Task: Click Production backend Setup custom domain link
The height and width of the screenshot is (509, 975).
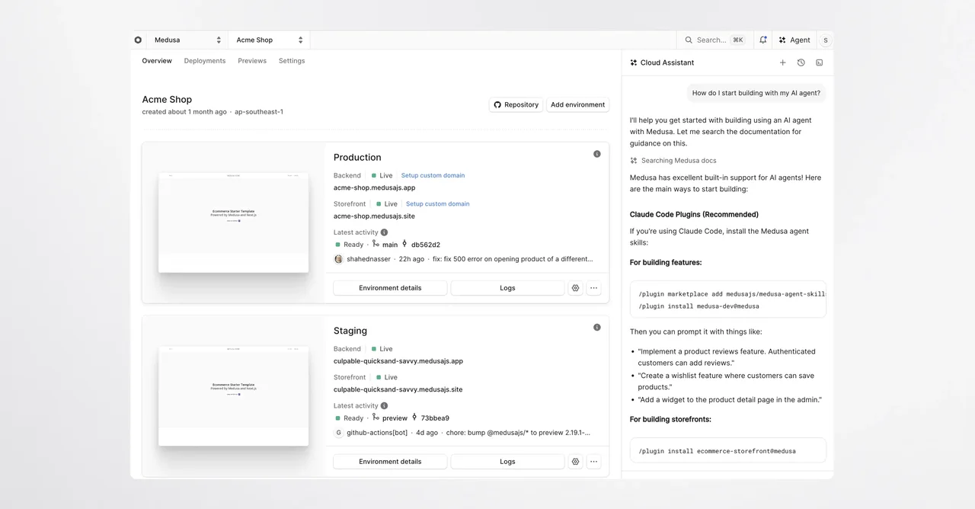Action: coord(433,175)
